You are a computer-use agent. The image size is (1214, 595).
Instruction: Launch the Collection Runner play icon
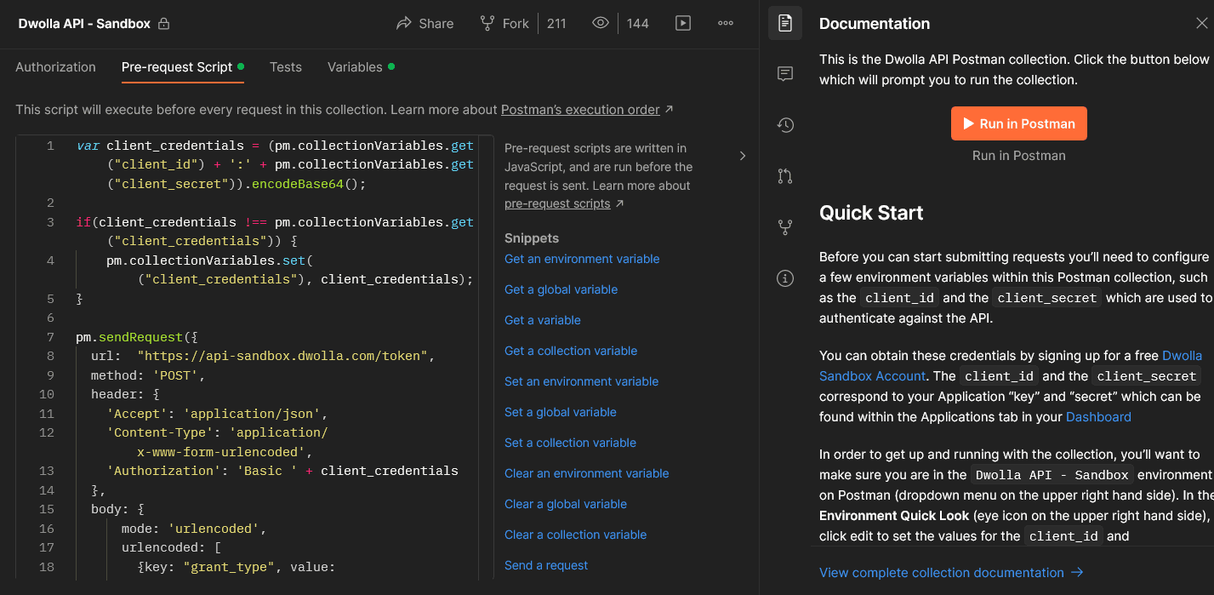pos(682,23)
